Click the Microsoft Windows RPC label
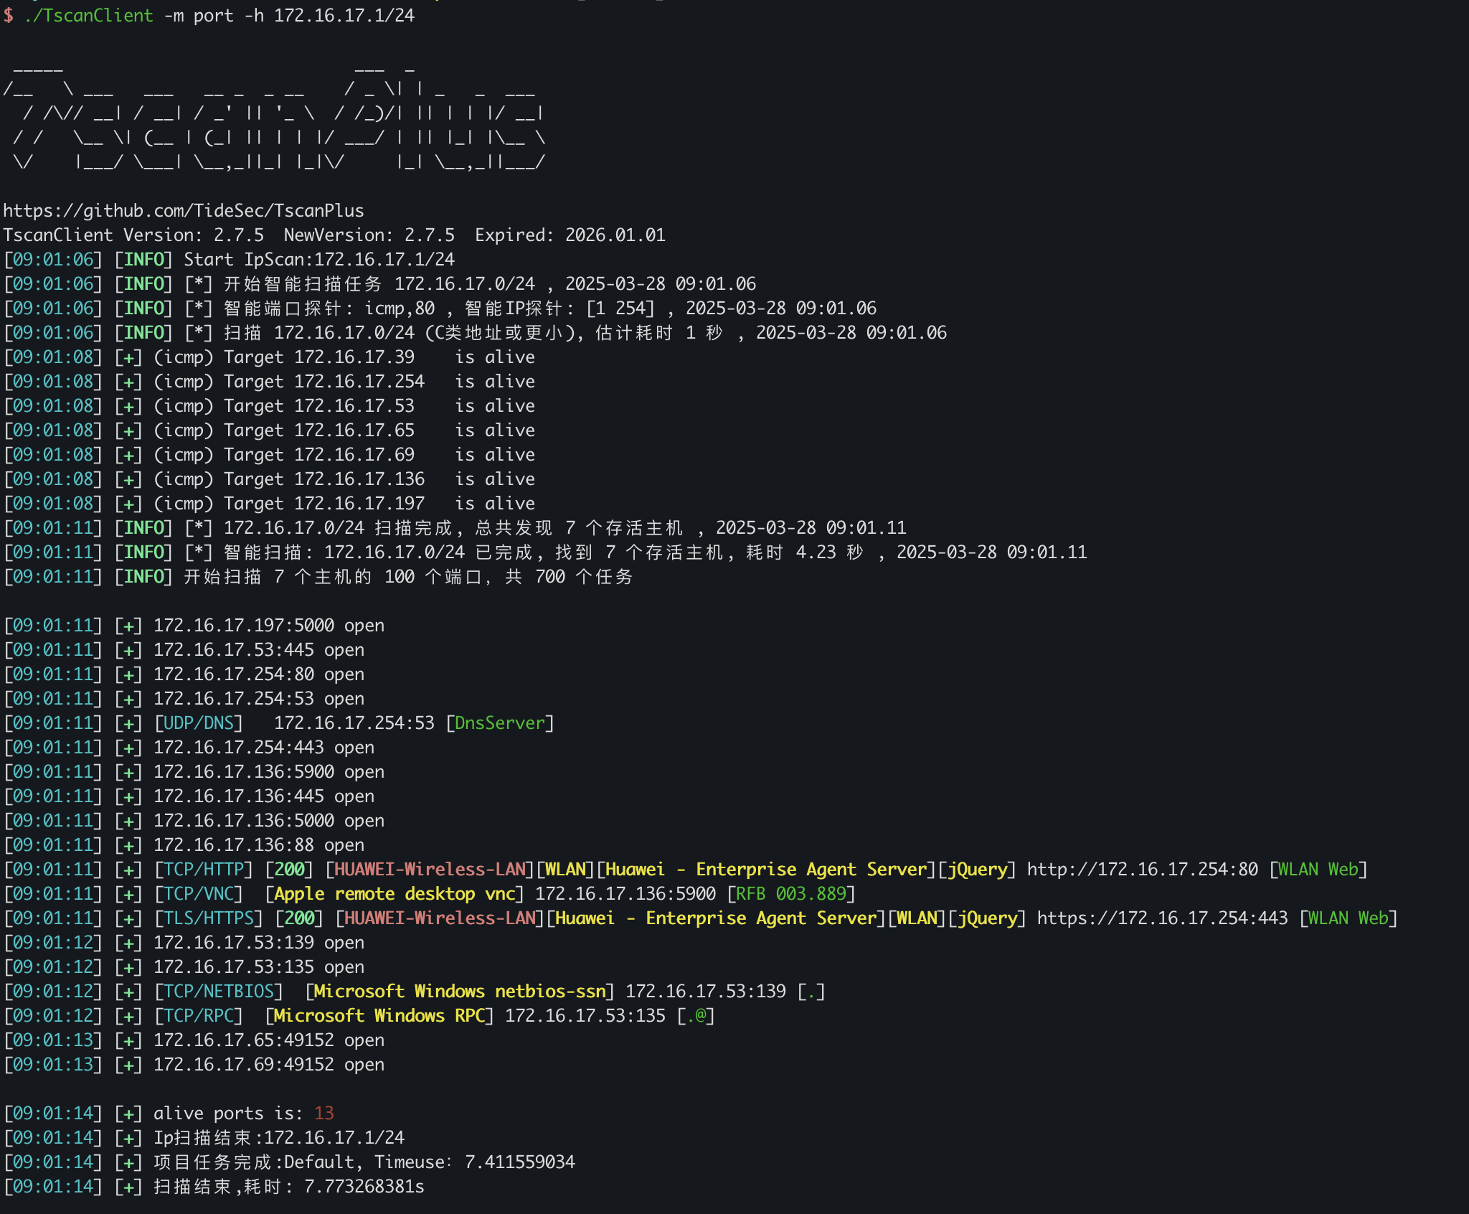 click(379, 1016)
